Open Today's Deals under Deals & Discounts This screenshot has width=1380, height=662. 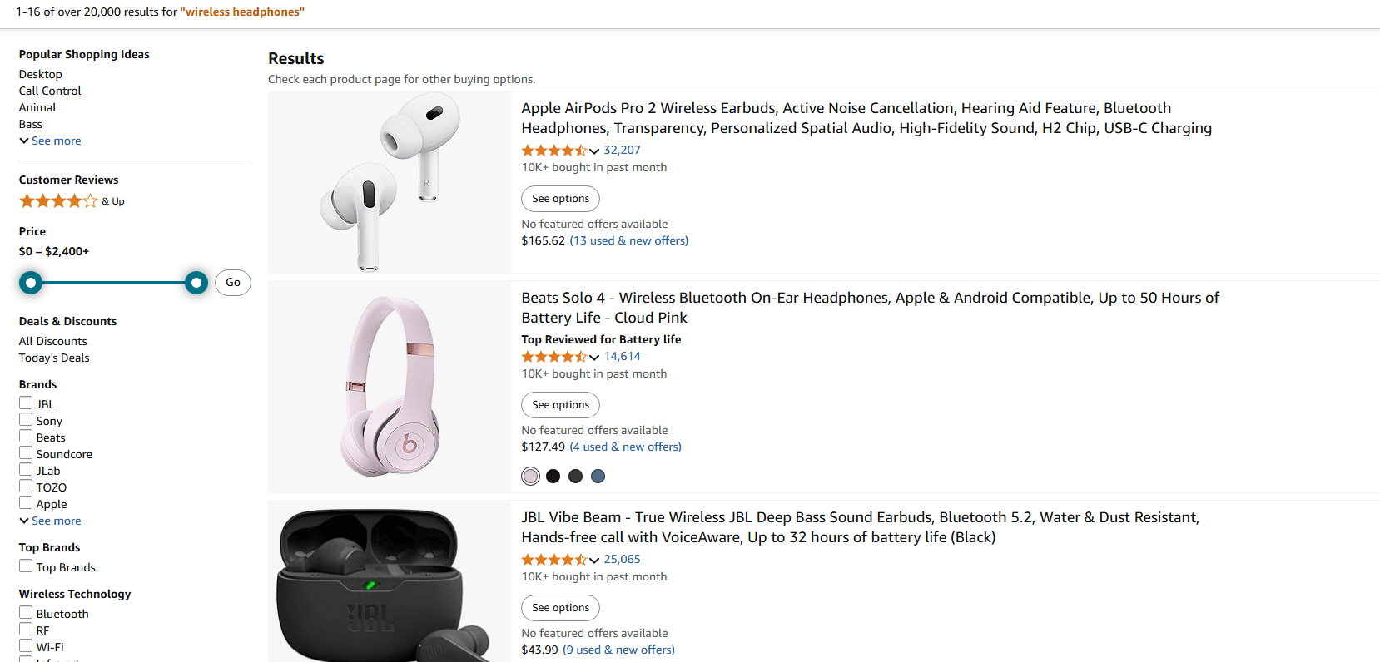pyautogui.click(x=53, y=358)
